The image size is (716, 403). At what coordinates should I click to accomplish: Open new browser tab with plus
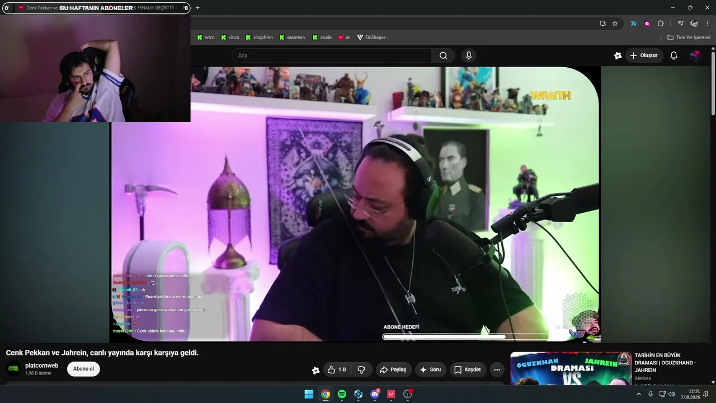coord(197,8)
